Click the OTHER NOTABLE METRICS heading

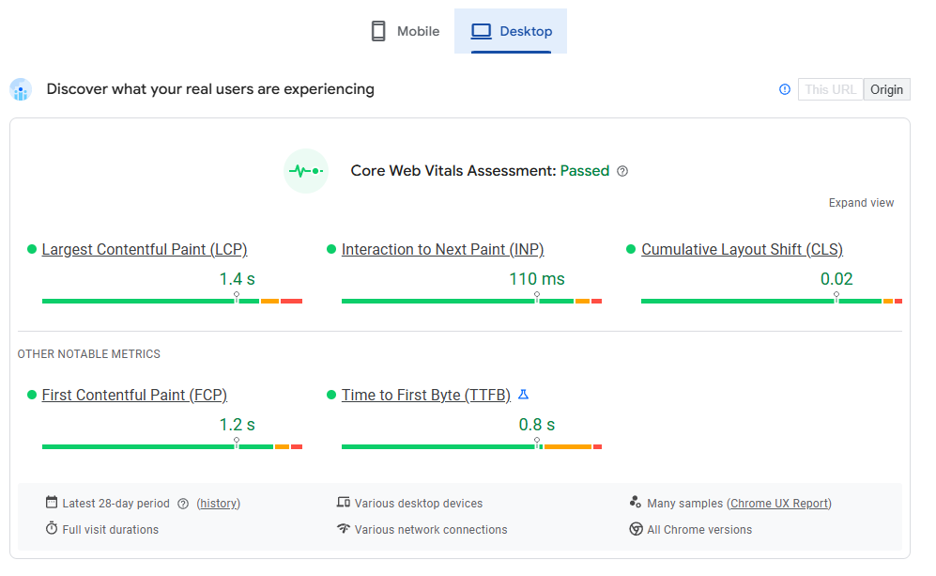pos(89,354)
